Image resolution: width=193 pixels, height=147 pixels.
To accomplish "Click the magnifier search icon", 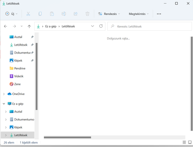I will point(113,26).
